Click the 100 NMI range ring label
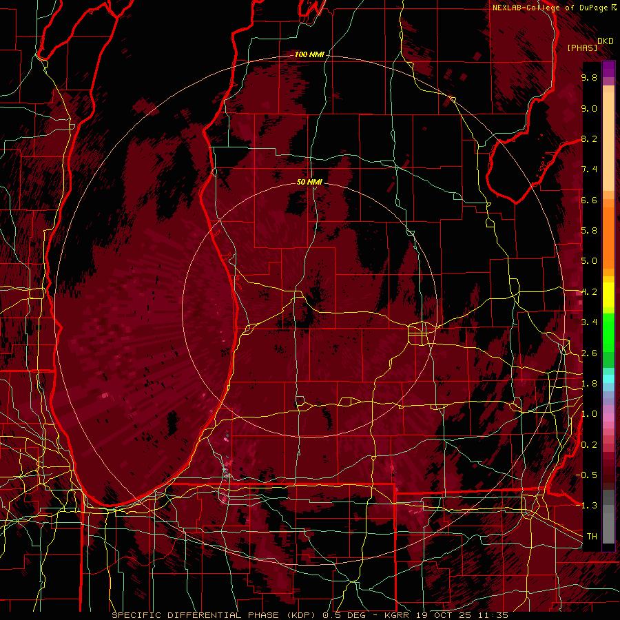Viewport: 620px width, 620px height. (309, 54)
